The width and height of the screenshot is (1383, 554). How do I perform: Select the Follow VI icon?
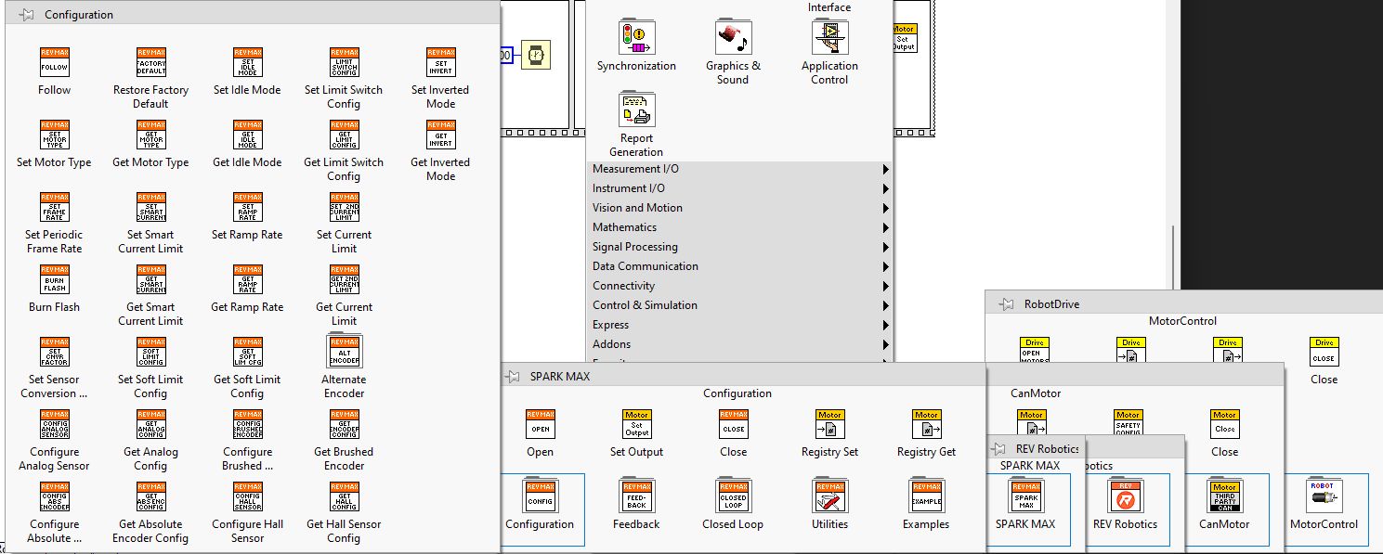[x=55, y=62]
